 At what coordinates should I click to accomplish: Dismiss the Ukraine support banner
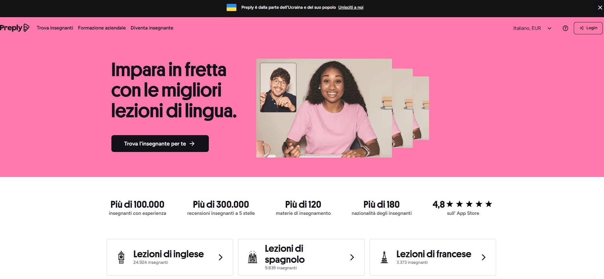pyautogui.click(x=600, y=7)
